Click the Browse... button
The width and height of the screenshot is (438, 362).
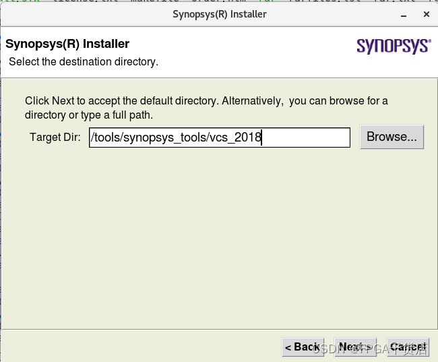tap(392, 137)
